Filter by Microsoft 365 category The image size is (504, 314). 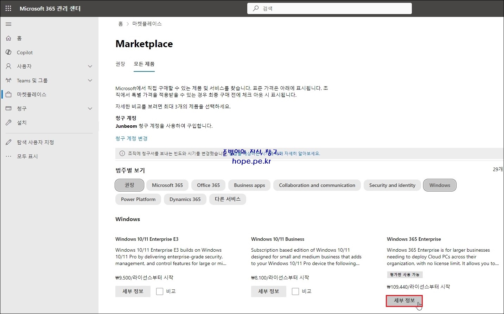167,185
